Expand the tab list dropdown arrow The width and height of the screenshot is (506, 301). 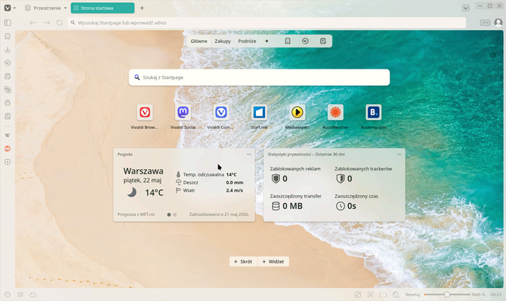[x=465, y=8]
